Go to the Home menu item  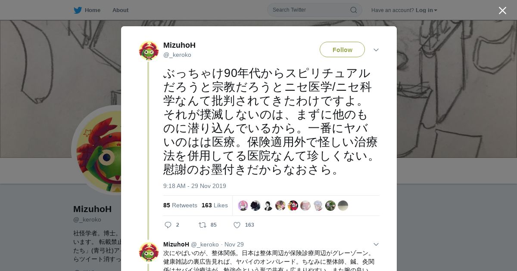coord(93,10)
